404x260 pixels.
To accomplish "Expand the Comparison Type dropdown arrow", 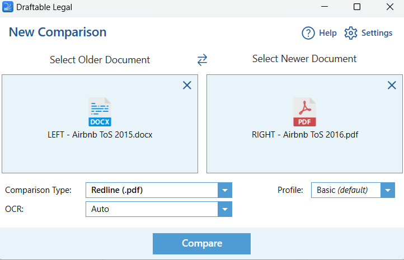I will coord(225,190).
